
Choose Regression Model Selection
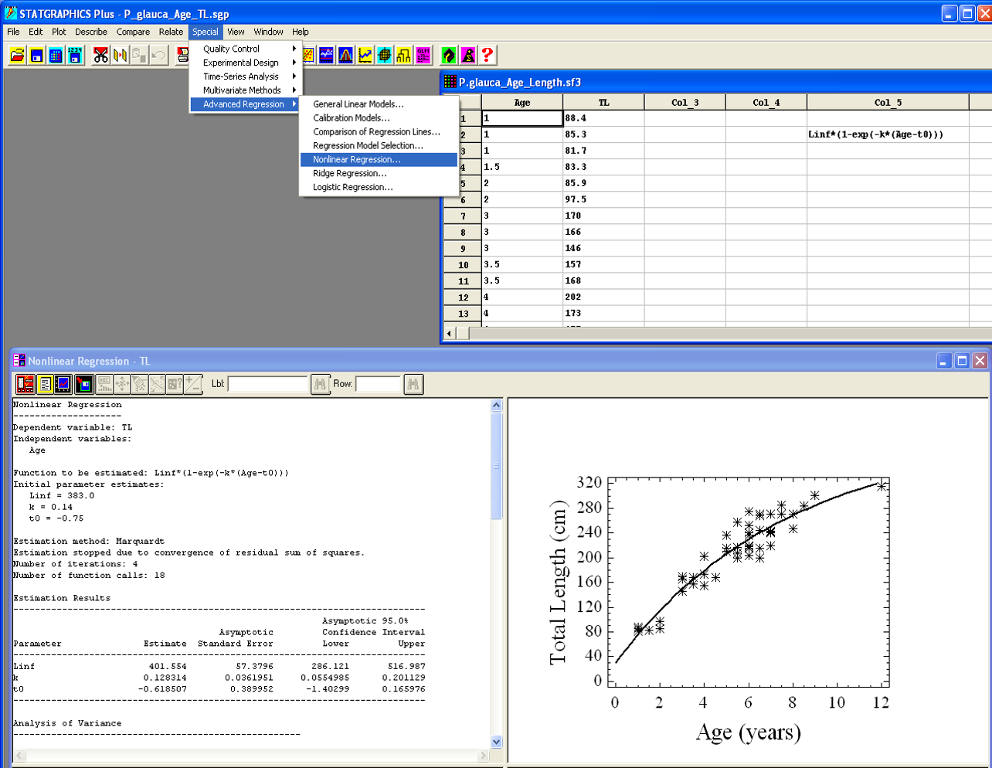pyautogui.click(x=379, y=145)
